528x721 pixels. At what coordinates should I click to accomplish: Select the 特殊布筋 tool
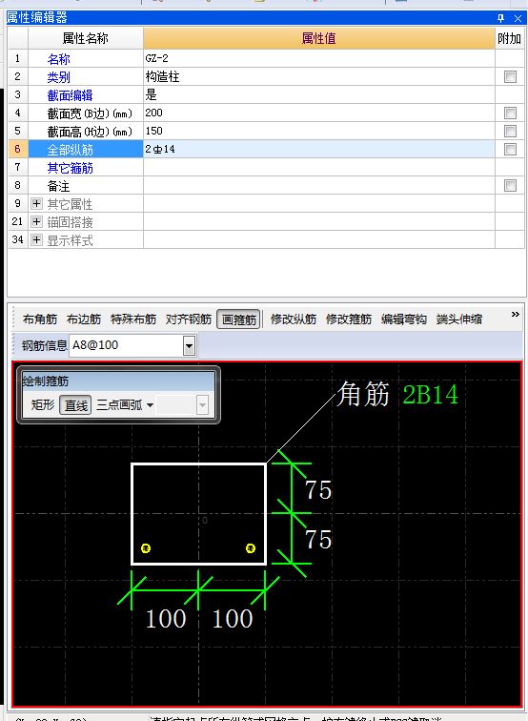133,319
